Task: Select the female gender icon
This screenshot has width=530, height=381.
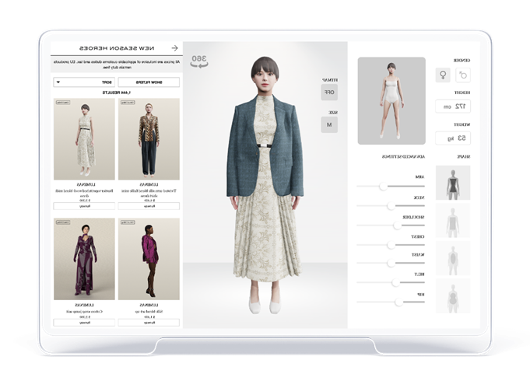Action: click(443, 75)
